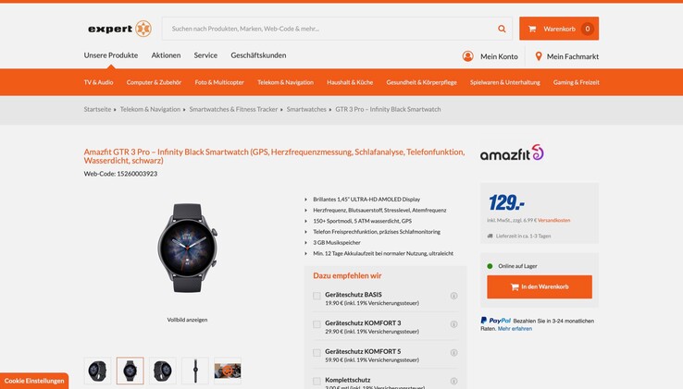Add the product via In den Warenkorb

pos(540,286)
